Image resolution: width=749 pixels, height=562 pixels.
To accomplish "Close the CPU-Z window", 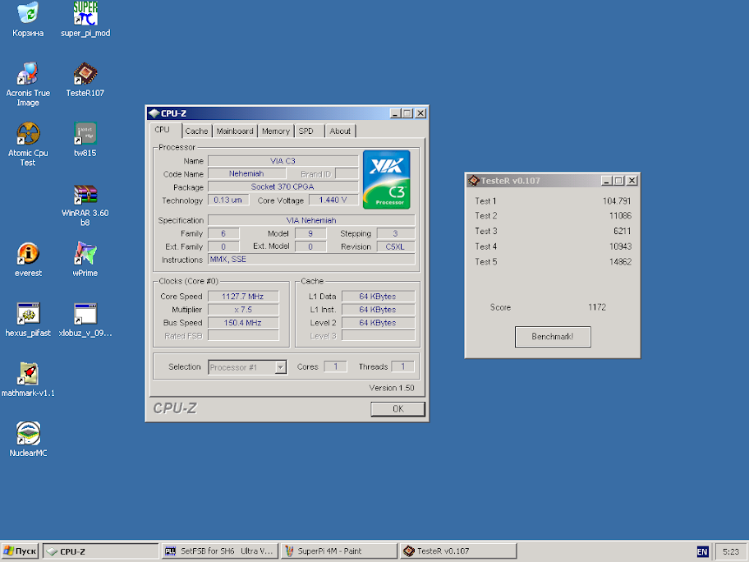I will (420, 113).
